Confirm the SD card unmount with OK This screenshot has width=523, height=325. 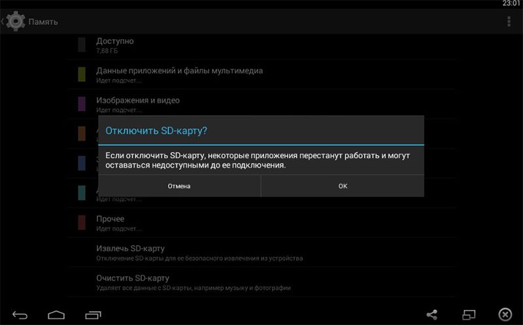pyautogui.click(x=343, y=186)
